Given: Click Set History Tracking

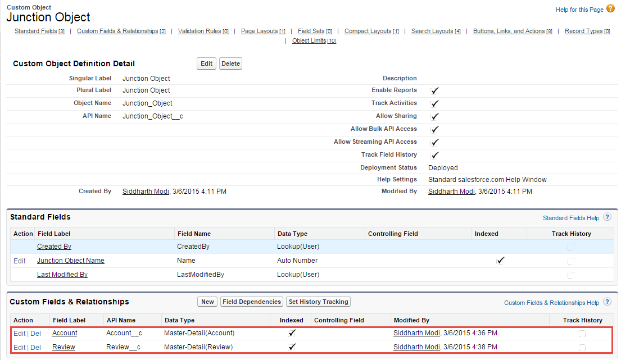Looking at the screenshot, I should pos(318,302).
